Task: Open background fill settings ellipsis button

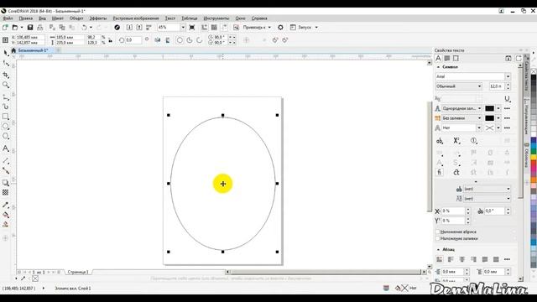Action: 507,118
